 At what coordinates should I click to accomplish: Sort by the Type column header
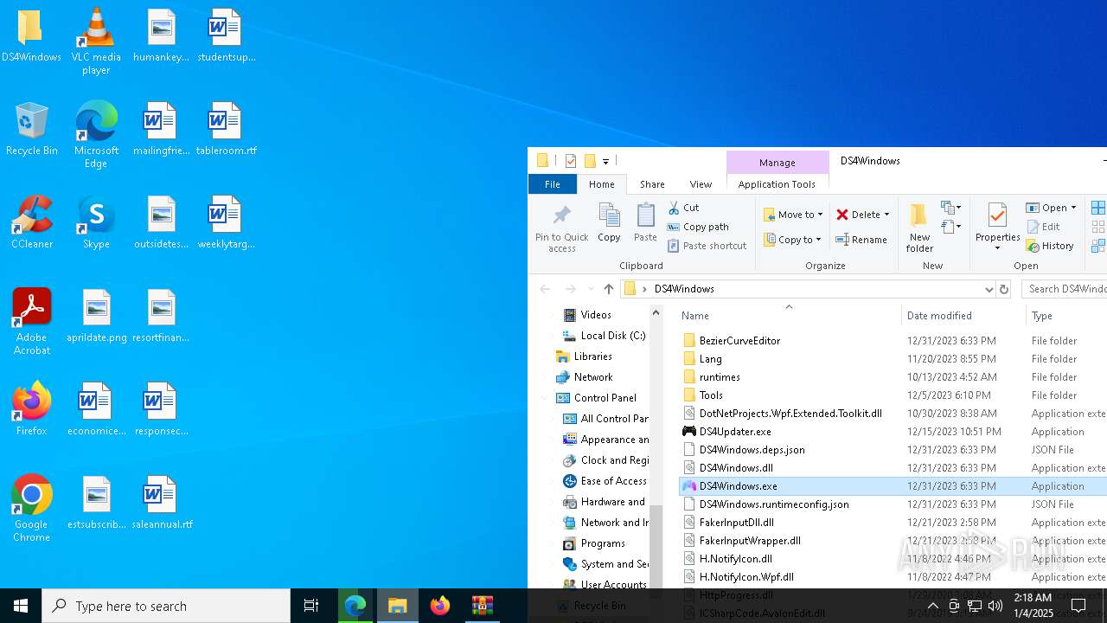pyautogui.click(x=1065, y=316)
